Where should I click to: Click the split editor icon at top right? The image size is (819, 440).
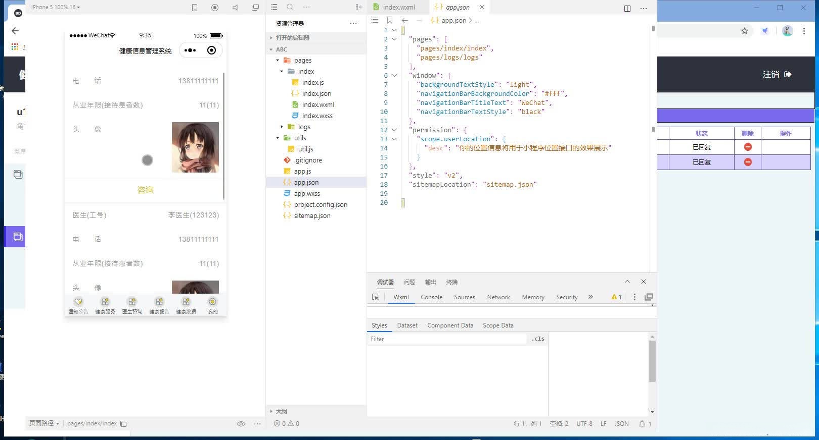pos(627,8)
